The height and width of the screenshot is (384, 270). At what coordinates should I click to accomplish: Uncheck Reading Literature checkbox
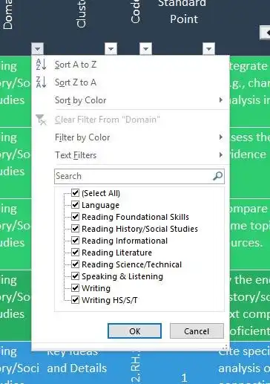[x=75, y=253]
